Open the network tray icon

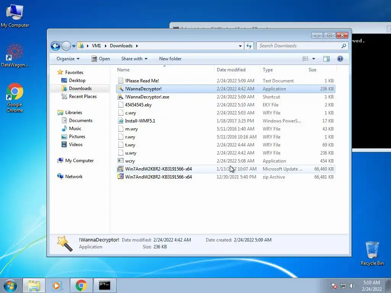click(343, 286)
